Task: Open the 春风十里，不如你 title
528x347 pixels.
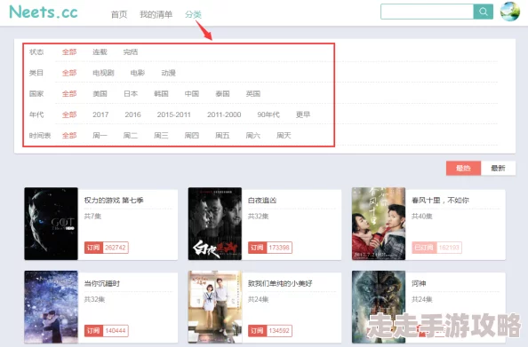Action: pos(440,201)
